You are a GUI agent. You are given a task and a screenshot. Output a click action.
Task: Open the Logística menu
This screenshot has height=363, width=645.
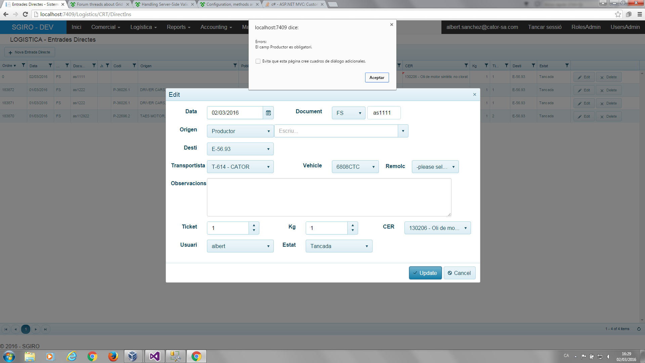tap(143, 27)
